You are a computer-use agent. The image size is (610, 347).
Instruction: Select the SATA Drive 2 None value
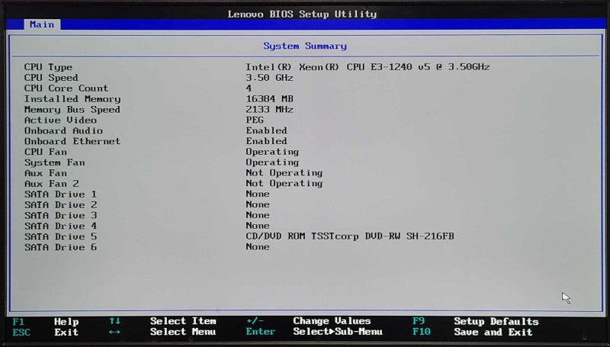[x=258, y=204]
